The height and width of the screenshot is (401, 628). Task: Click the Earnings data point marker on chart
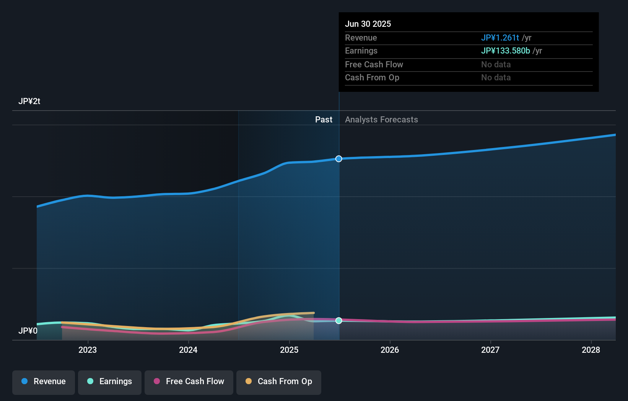[338, 321]
